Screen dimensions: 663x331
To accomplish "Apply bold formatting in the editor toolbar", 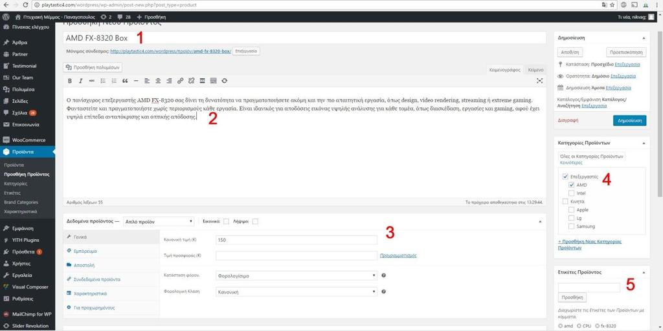I will [70, 81].
